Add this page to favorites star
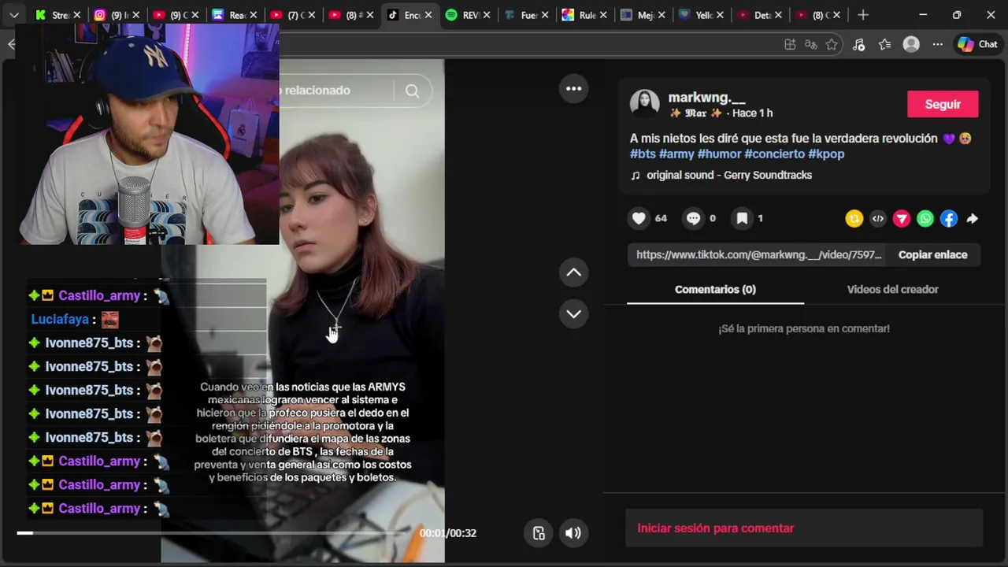 832,45
